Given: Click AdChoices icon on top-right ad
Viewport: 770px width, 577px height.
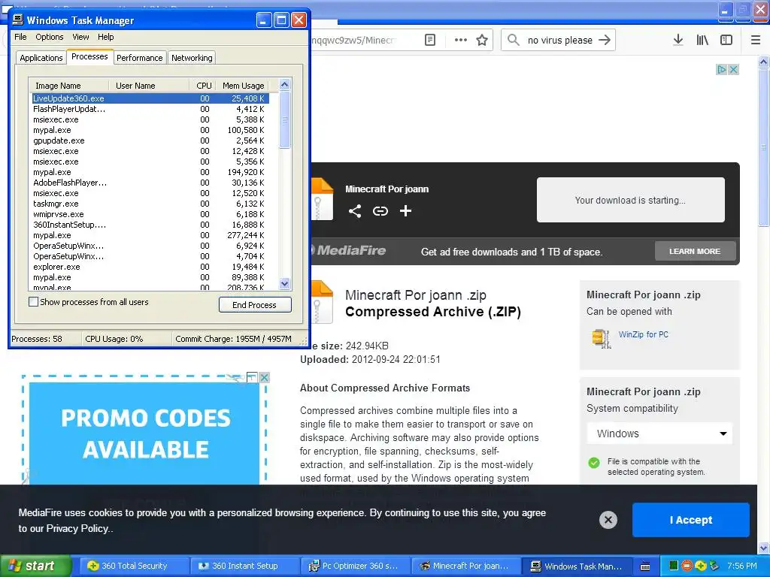Looking at the screenshot, I should pos(721,70).
